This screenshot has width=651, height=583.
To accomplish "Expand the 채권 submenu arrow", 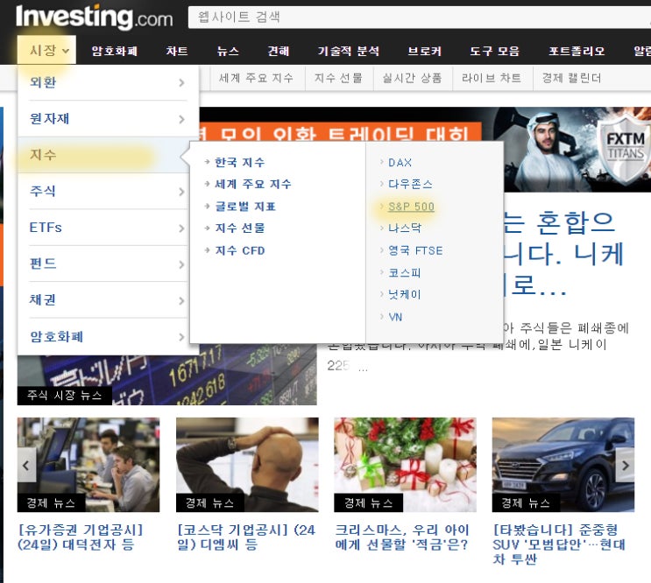I will pyautogui.click(x=181, y=300).
